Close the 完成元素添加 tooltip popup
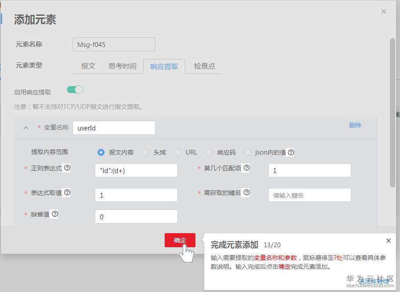Image resolution: width=400 pixels, height=292 pixels. coord(388,241)
